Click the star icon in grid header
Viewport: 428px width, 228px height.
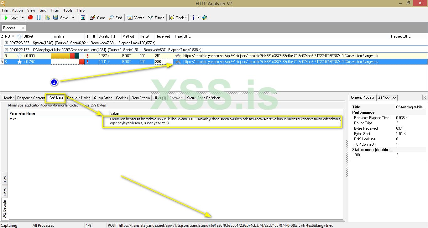pos(19,36)
